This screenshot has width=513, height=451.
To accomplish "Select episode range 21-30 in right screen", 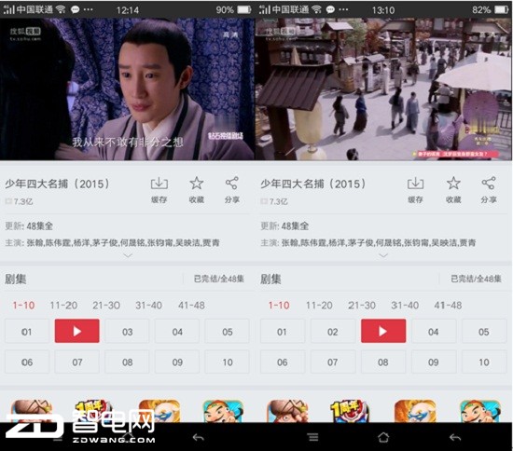I will 362,306.
